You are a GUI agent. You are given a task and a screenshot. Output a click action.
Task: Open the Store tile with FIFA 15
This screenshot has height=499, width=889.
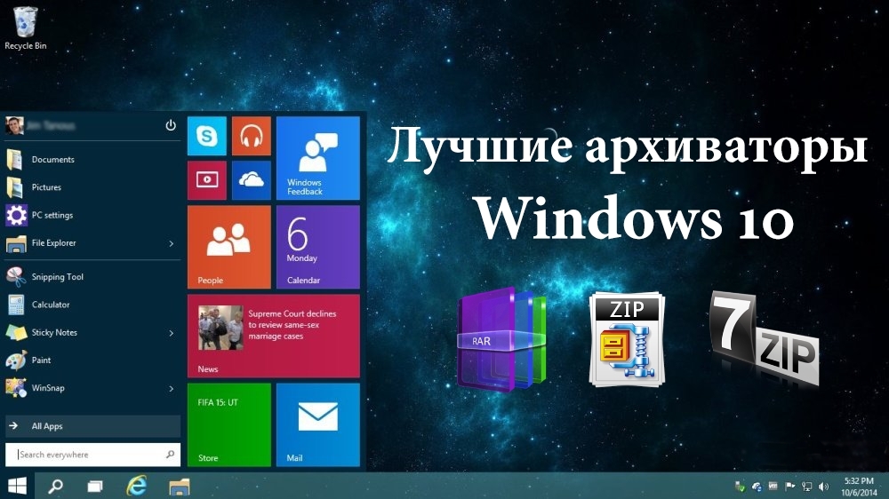229,424
